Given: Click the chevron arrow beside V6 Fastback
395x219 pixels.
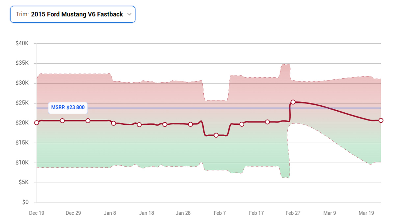Looking at the screenshot, I should tap(129, 14).
